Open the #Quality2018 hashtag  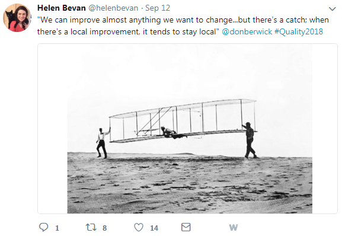click(299, 31)
